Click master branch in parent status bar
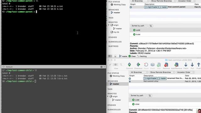The image size is (201, 113). (x=123, y=56)
